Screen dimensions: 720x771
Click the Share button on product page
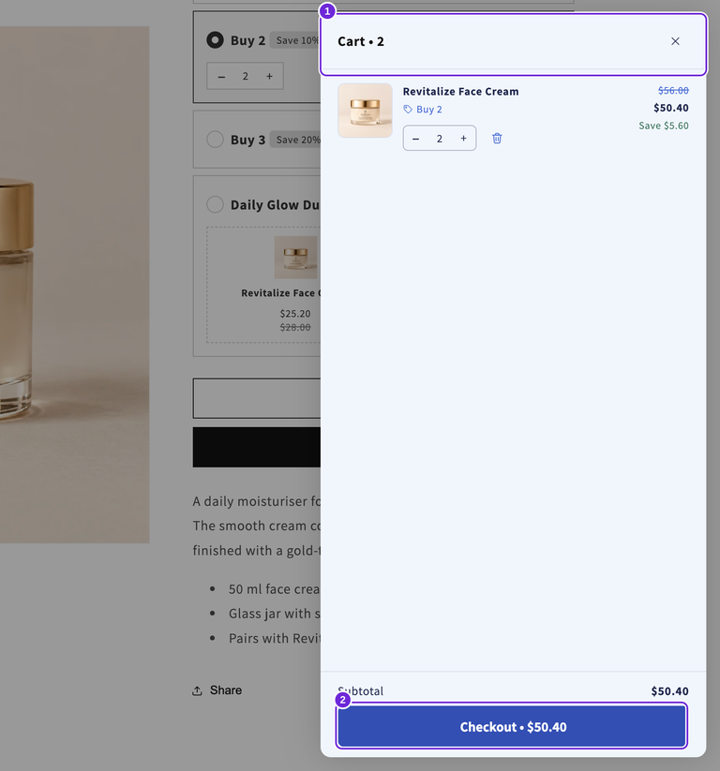(x=217, y=690)
